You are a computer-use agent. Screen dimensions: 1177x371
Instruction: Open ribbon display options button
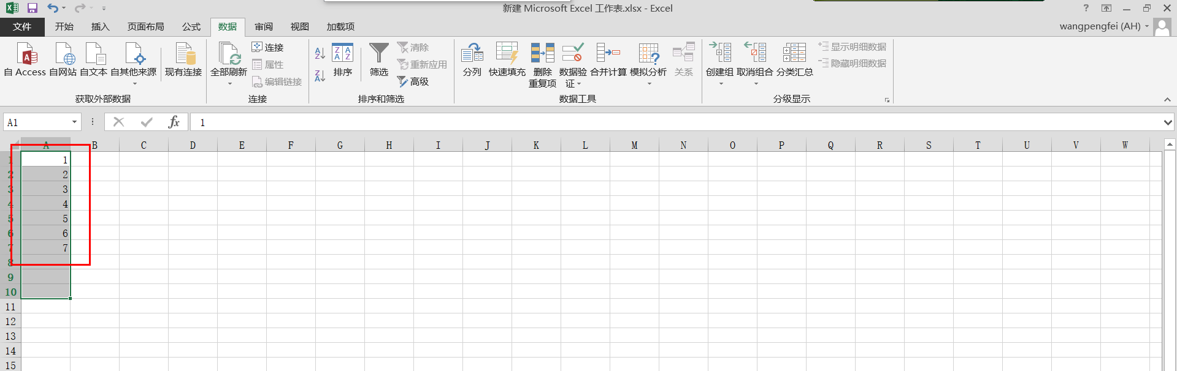[1106, 8]
